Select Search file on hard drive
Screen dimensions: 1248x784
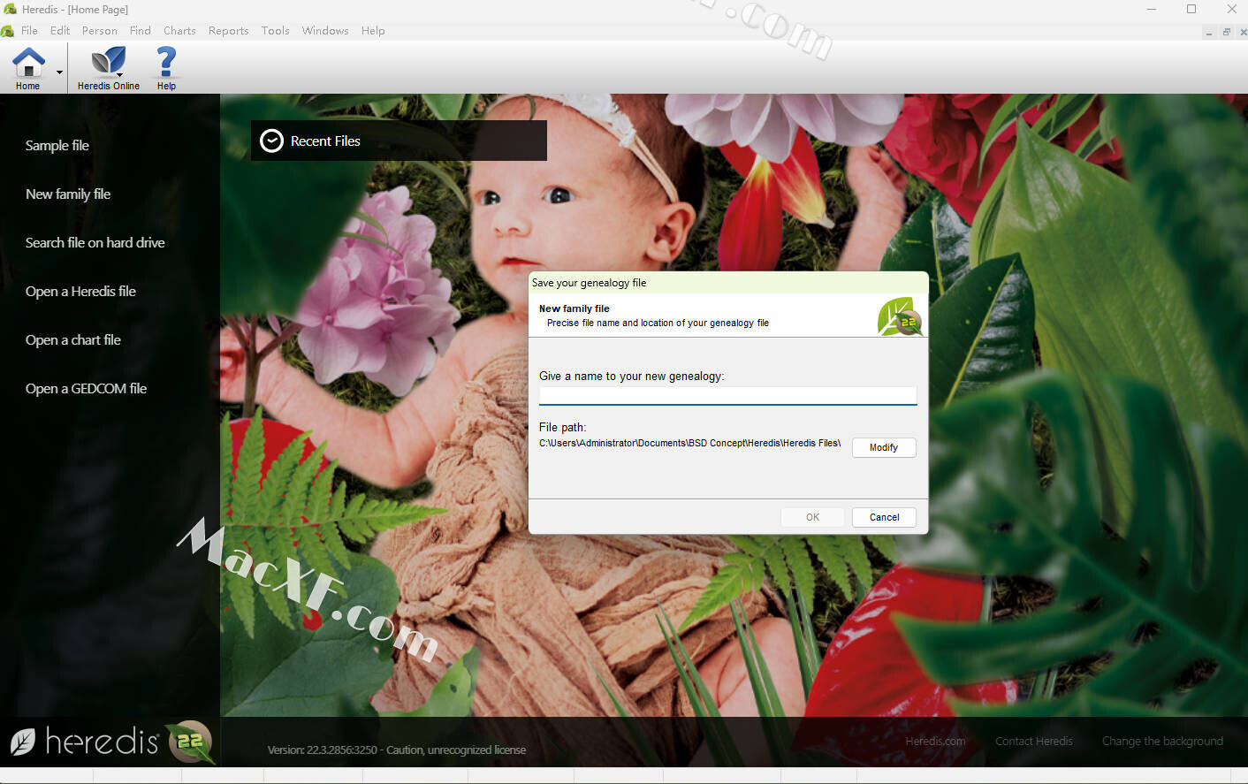coord(95,243)
